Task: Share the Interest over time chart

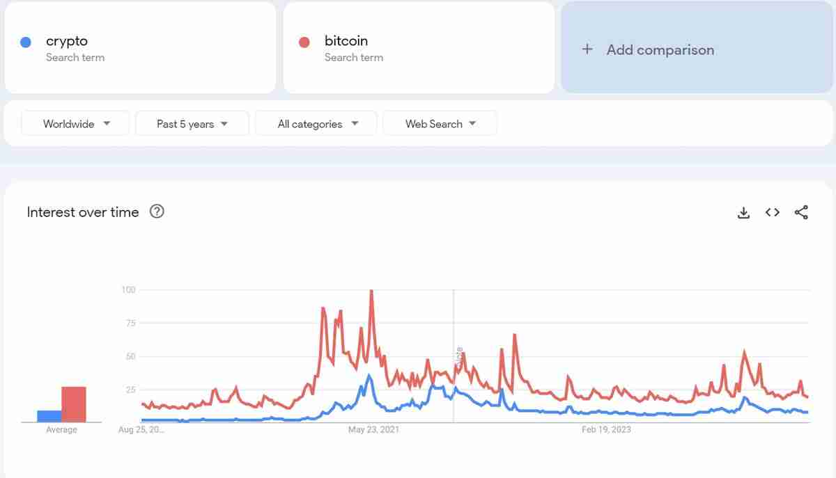Action: (801, 213)
